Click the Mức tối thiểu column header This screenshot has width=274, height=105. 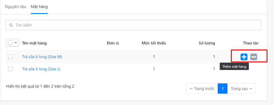pos(154,43)
